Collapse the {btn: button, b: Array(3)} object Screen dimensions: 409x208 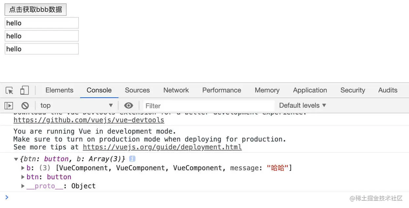[x=16, y=159]
